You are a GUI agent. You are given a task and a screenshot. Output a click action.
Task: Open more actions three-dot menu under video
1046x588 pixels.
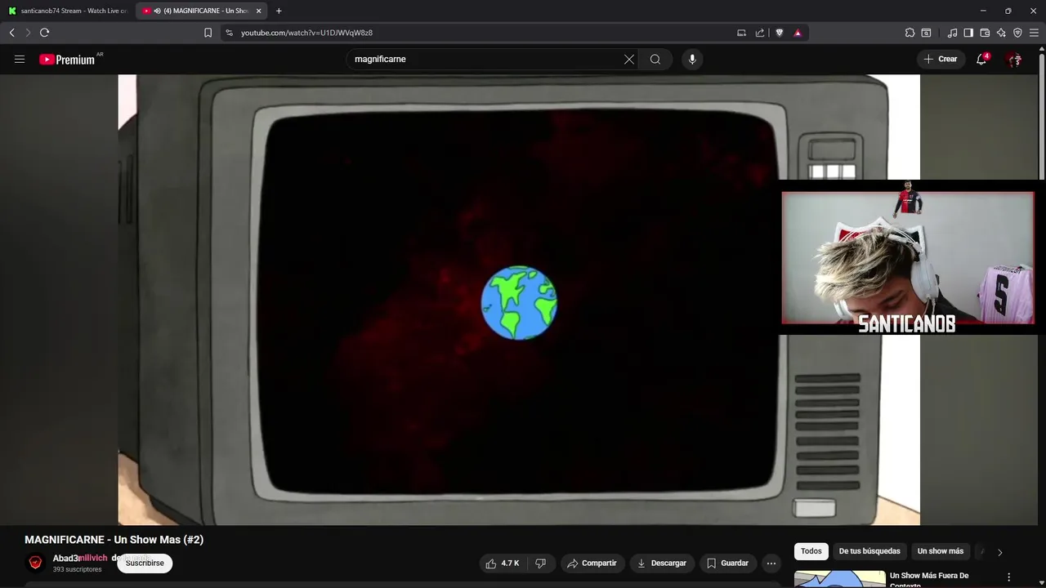pyautogui.click(x=771, y=563)
